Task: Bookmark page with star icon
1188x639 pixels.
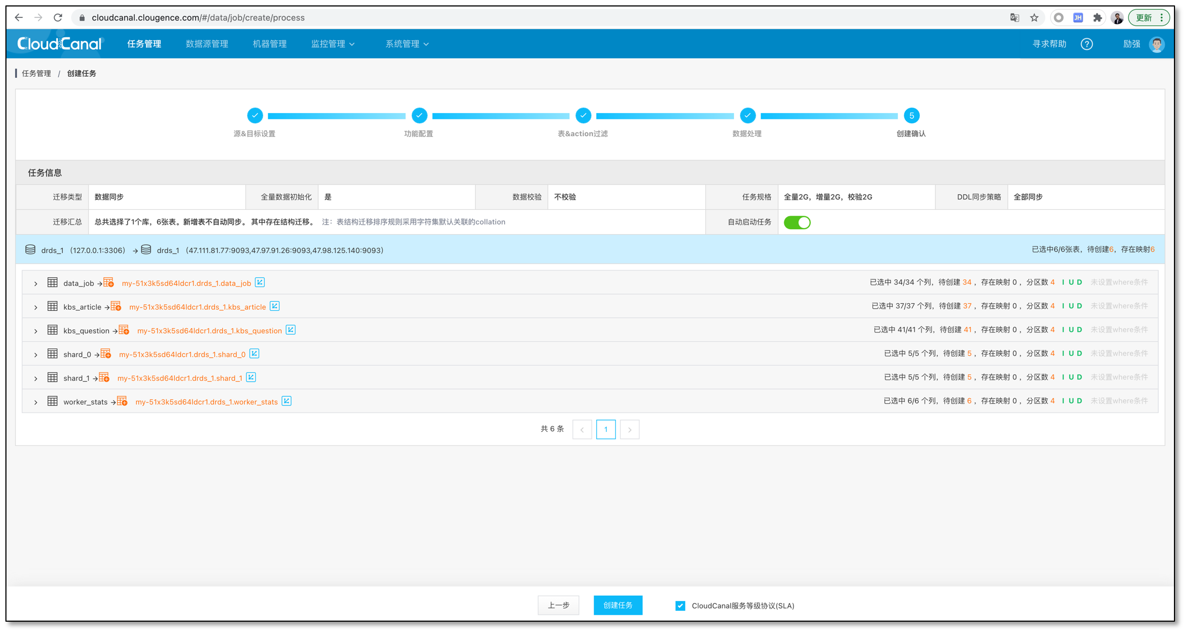Action: coord(1035,18)
